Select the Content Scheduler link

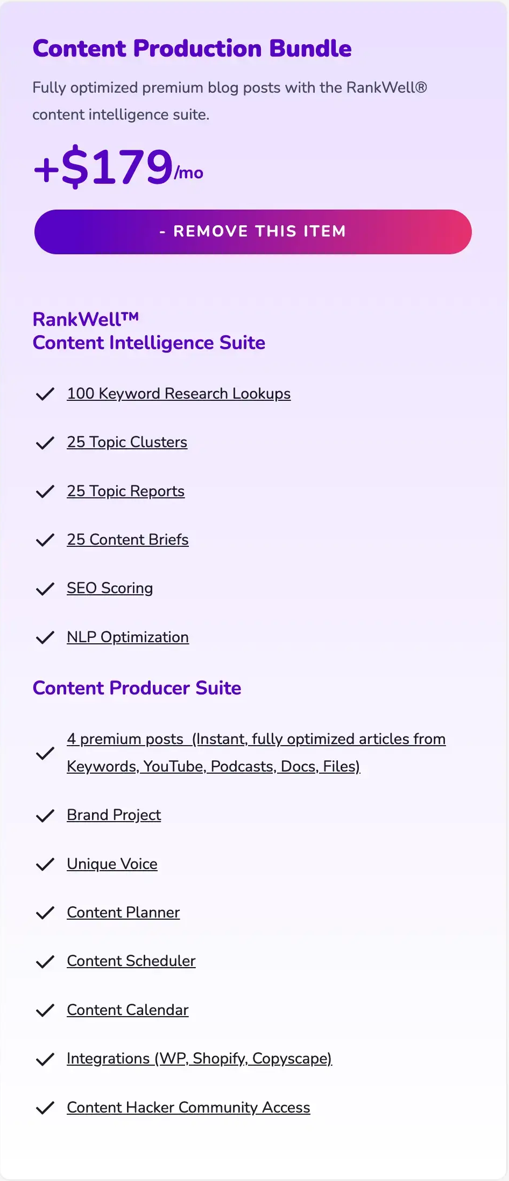pyautogui.click(x=131, y=961)
